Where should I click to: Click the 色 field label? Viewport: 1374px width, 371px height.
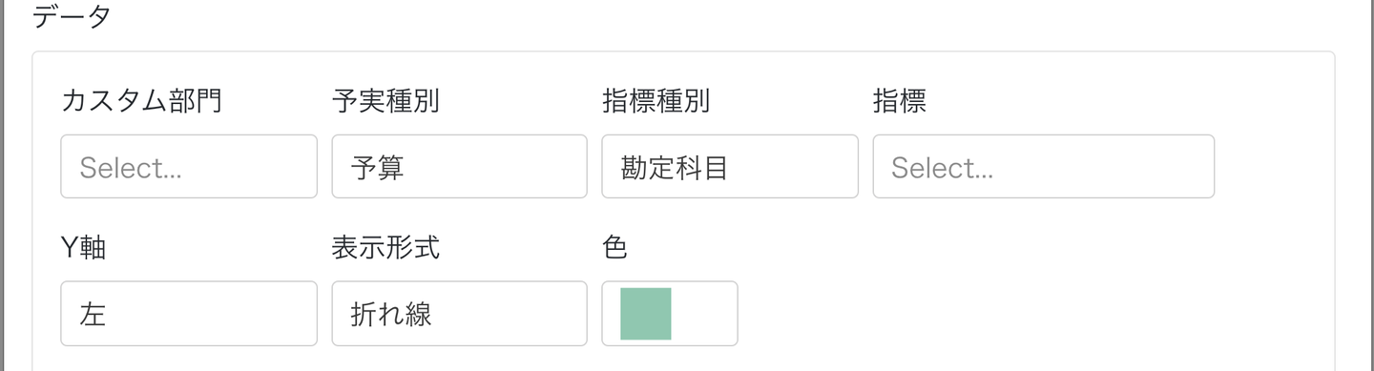[615, 248]
